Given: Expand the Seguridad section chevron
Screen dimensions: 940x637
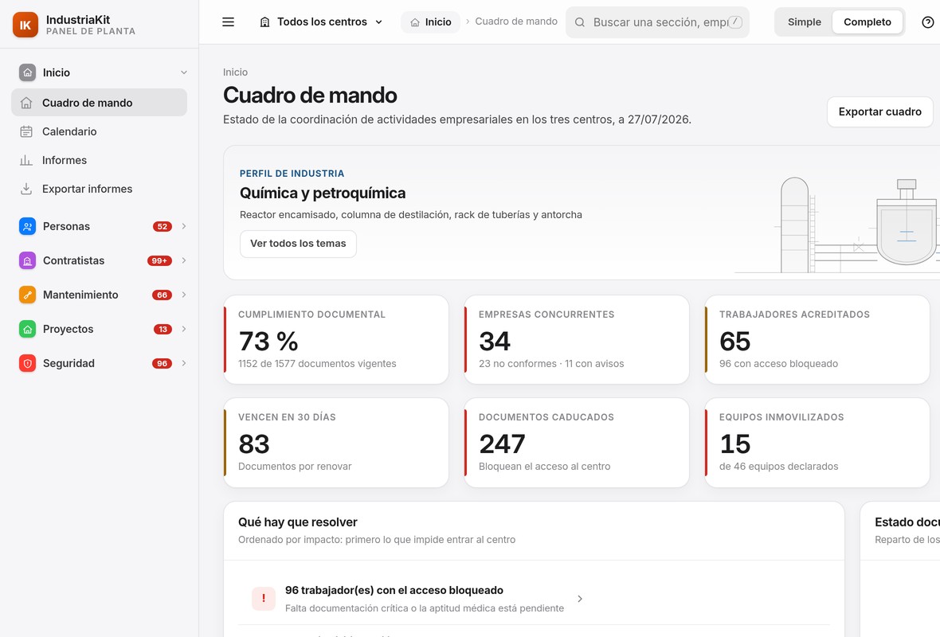Looking at the screenshot, I should coord(184,362).
